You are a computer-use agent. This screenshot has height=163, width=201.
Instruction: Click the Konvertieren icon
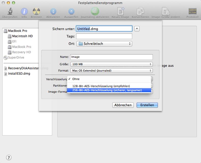click(140, 11)
